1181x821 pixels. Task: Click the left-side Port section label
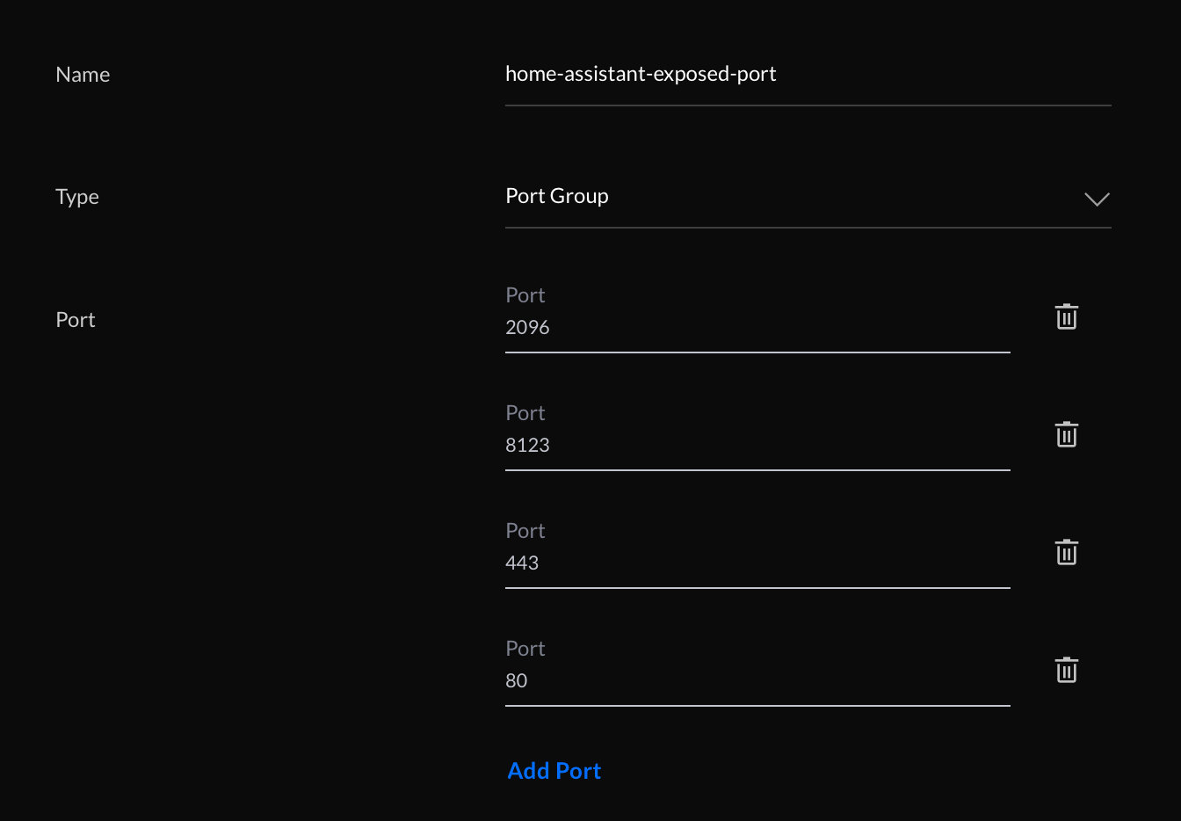pos(76,320)
